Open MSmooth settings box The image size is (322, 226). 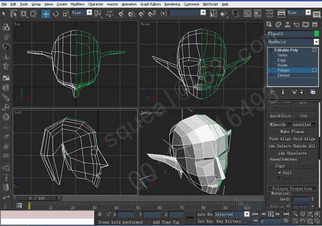pos(289,125)
